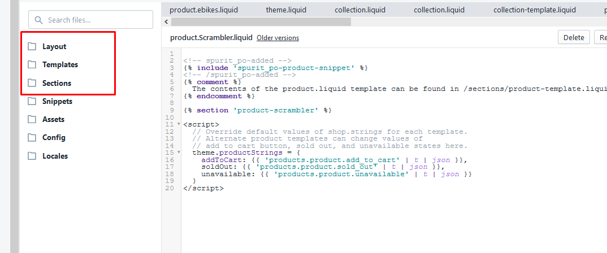Click the endcomment tag on line 7
607x253 pixels.
point(219,96)
